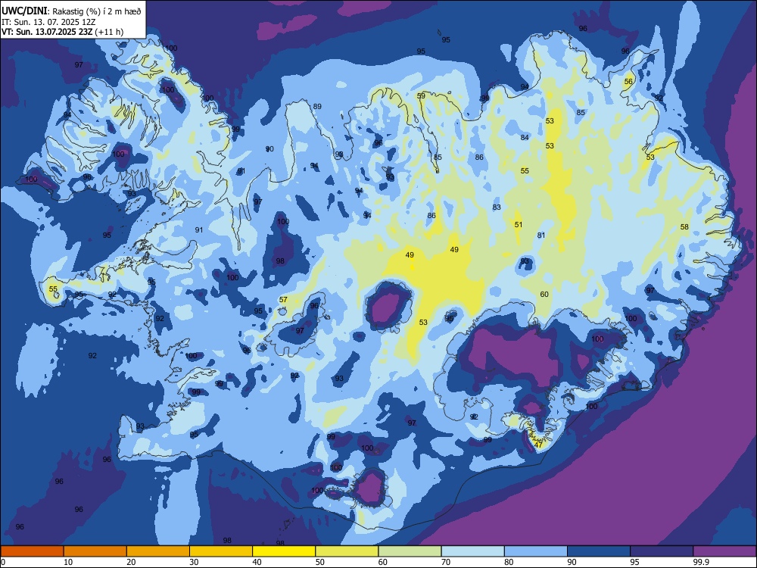
Task: Select the 90–95 medium blue legend swatch
Action: tap(599, 551)
